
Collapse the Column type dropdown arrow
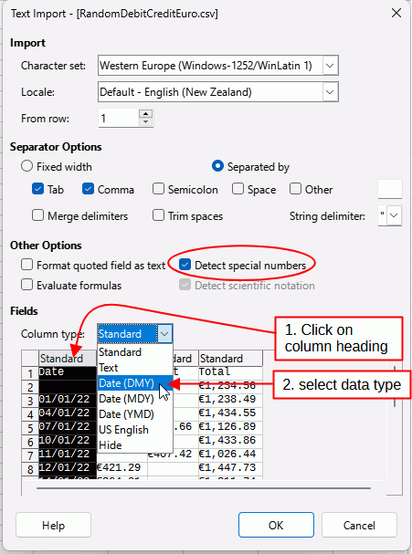tap(164, 333)
